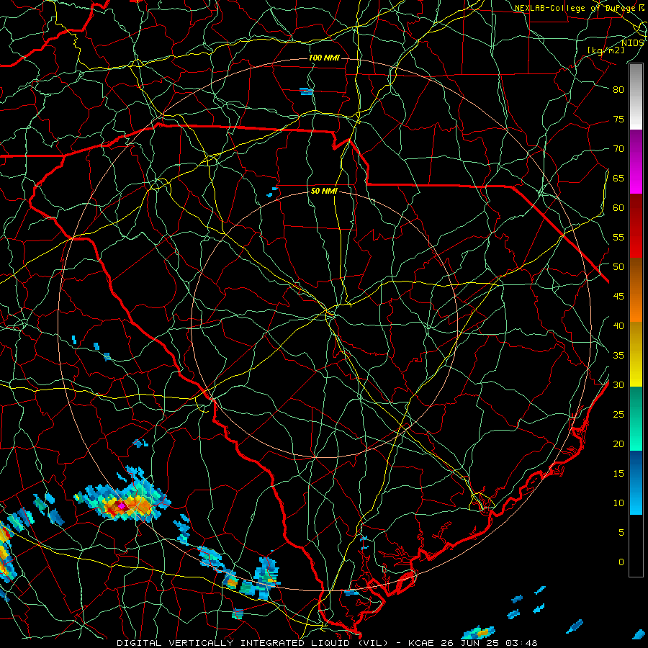The image size is (648, 648).
Task: Click the scale value 15
Action: click(x=618, y=474)
